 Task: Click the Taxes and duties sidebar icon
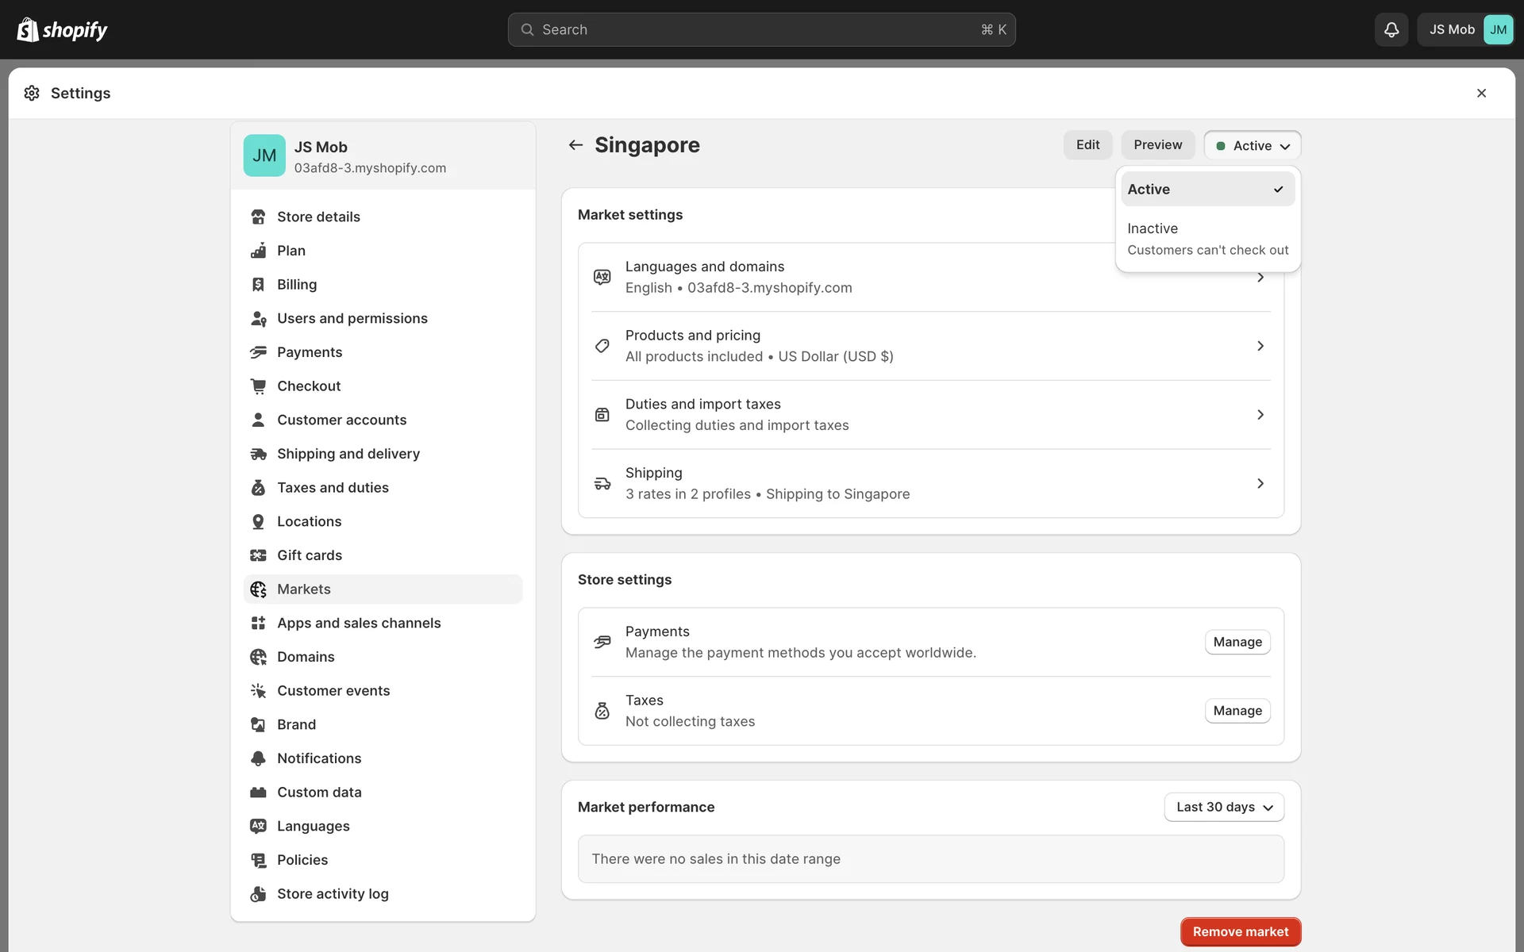point(258,487)
